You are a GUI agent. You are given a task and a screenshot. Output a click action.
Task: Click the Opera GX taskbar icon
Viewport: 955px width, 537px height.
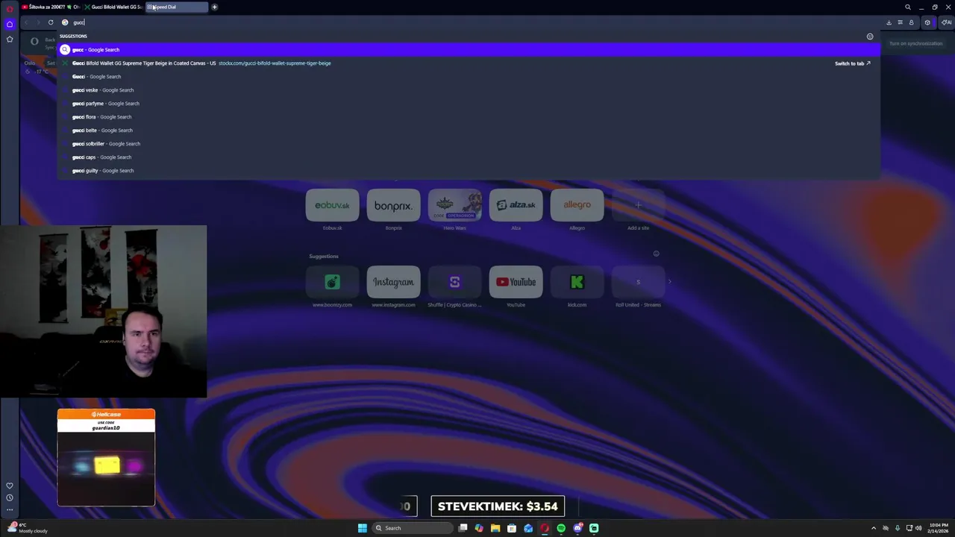(x=545, y=528)
